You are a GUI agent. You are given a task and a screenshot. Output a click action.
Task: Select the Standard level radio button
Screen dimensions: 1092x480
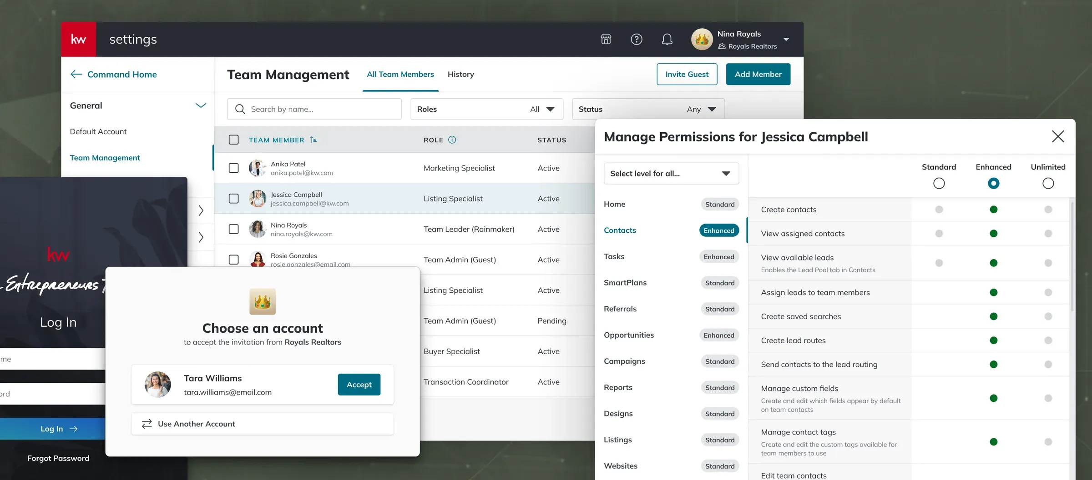click(939, 183)
